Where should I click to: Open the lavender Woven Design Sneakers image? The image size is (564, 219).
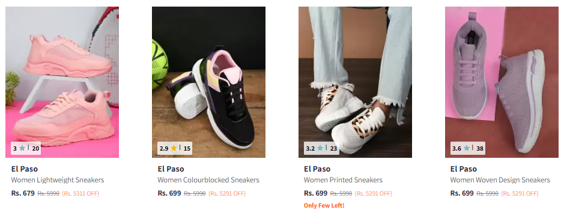point(502,82)
